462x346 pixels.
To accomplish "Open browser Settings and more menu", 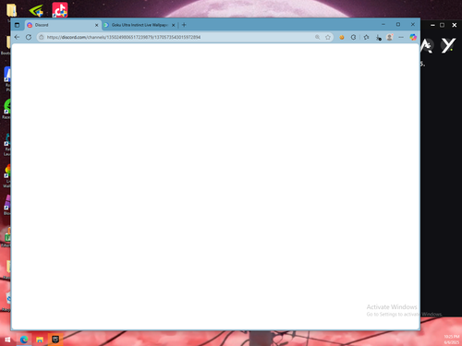I will 401,37.
